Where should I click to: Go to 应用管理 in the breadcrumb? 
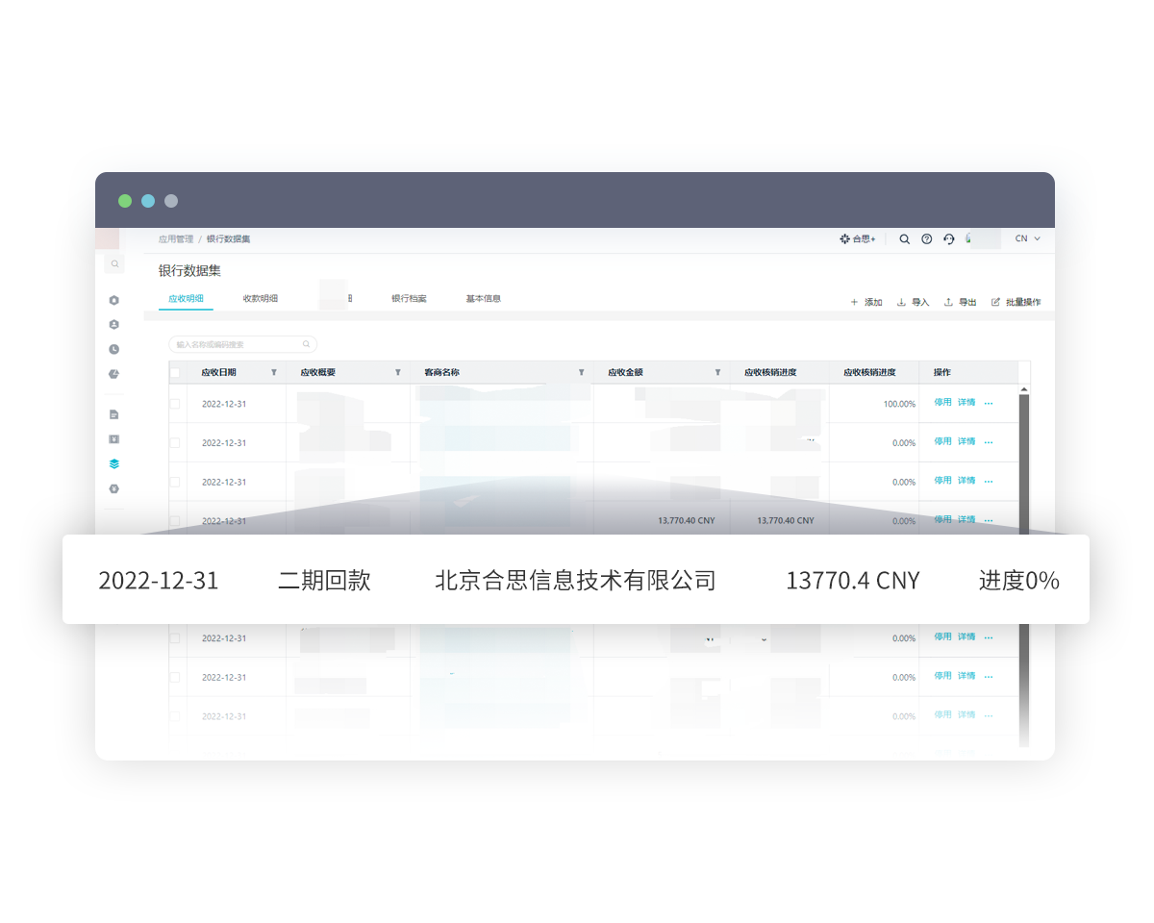coord(176,238)
